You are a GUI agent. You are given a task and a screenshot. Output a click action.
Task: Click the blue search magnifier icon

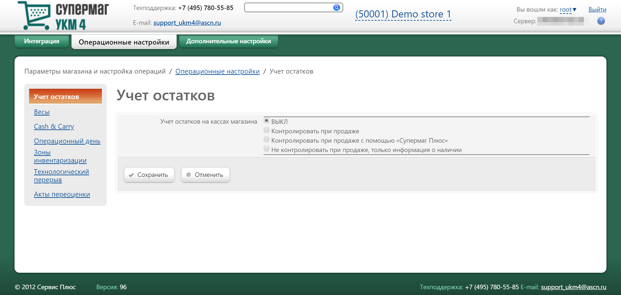pyautogui.click(x=336, y=7)
